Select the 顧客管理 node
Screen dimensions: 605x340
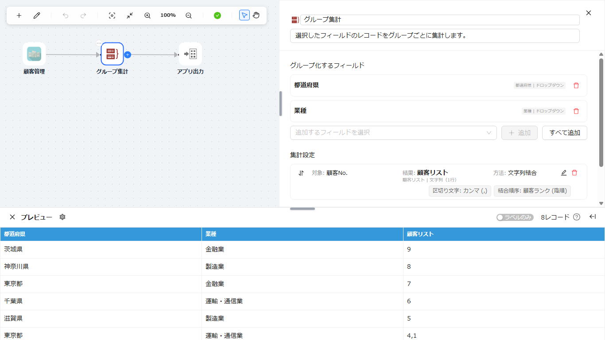(34, 54)
